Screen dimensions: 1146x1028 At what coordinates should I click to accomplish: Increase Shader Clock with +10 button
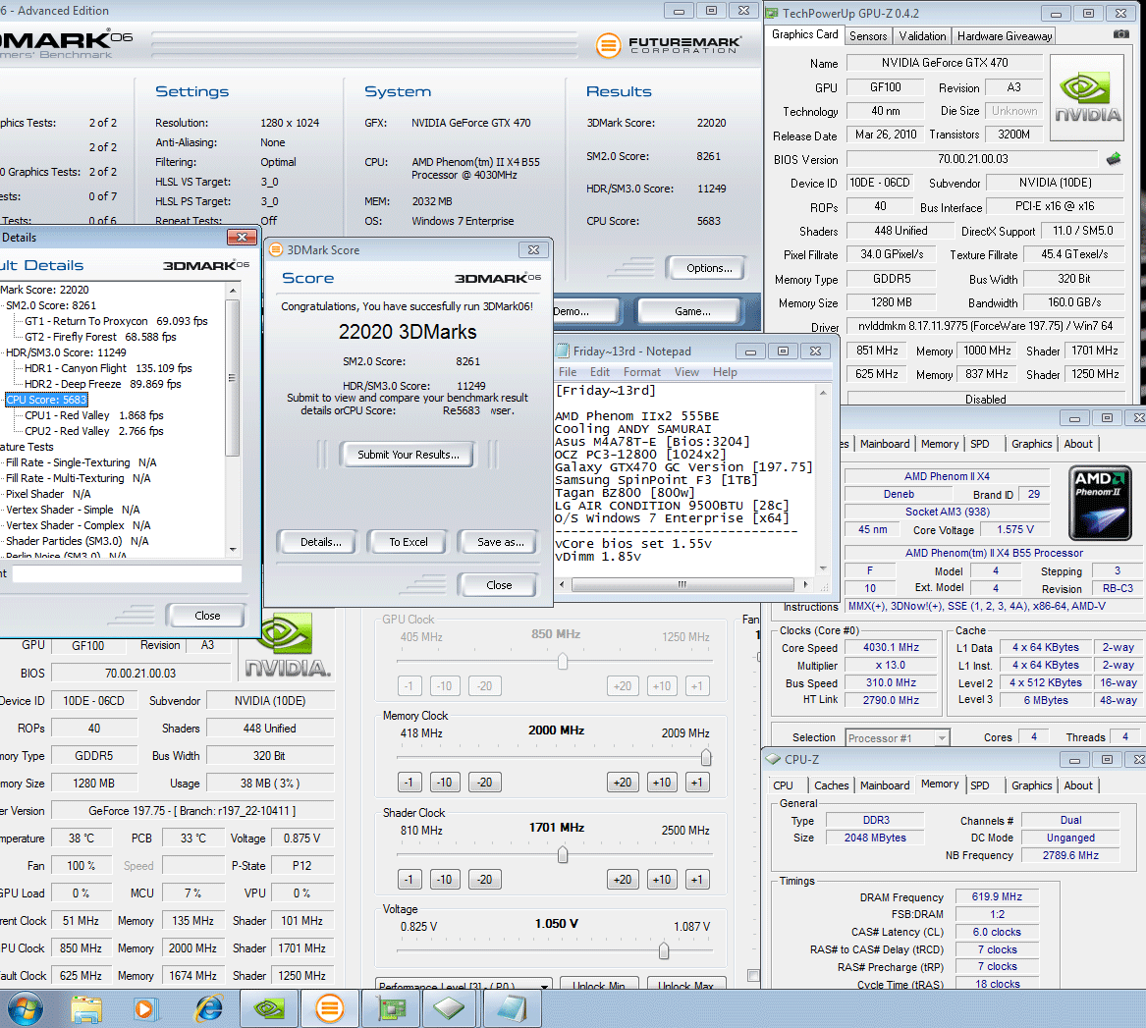point(661,880)
